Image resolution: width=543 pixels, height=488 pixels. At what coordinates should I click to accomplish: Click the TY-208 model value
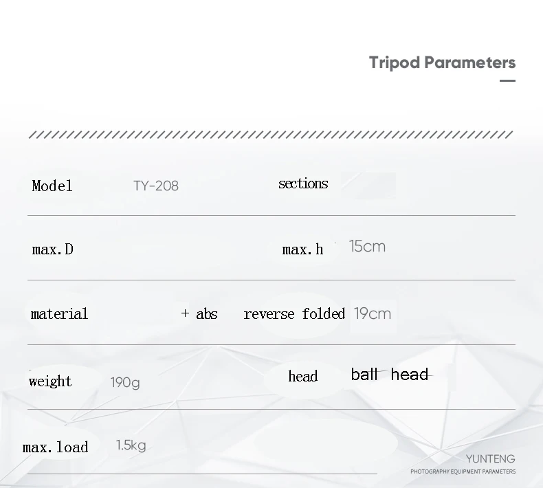pos(156,186)
